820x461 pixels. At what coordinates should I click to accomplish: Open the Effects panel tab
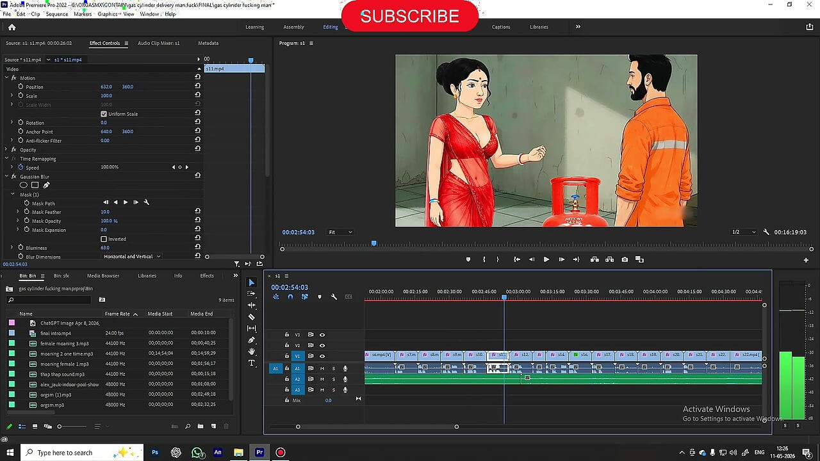tap(207, 276)
